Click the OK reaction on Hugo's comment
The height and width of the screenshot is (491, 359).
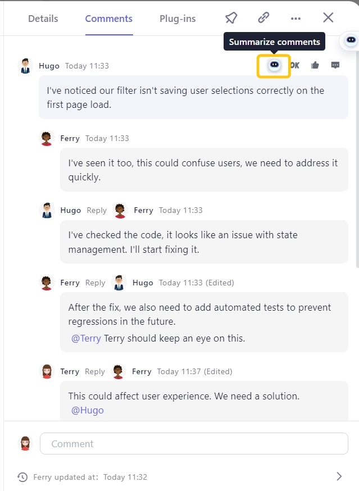(x=295, y=65)
